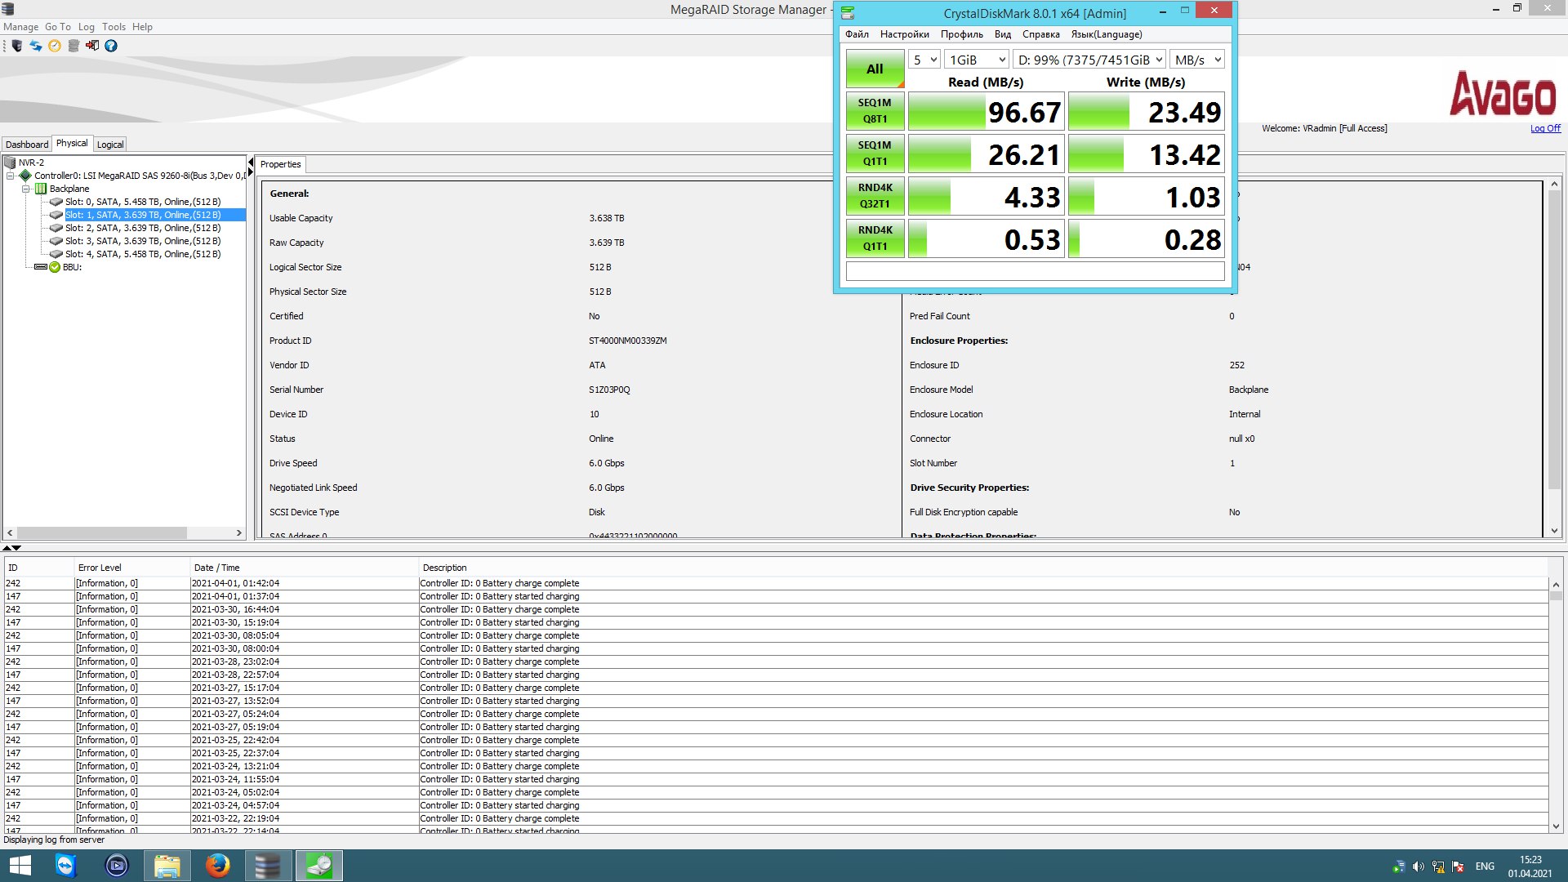Screen dimensions: 1568x882
Task: Open the test size dropdown showing 1GiB
Action: [977, 60]
